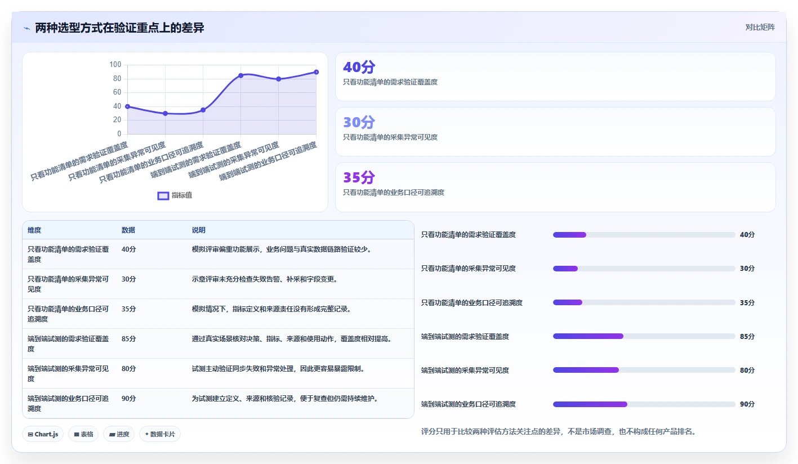The width and height of the screenshot is (798, 464).
Task: Click the header icon beside the title
Action: click(26, 28)
